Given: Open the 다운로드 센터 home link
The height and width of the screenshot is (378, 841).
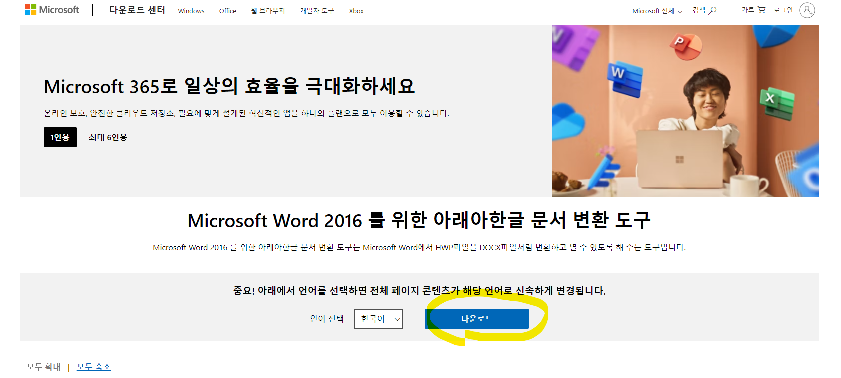Looking at the screenshot, I should [137, 10].
